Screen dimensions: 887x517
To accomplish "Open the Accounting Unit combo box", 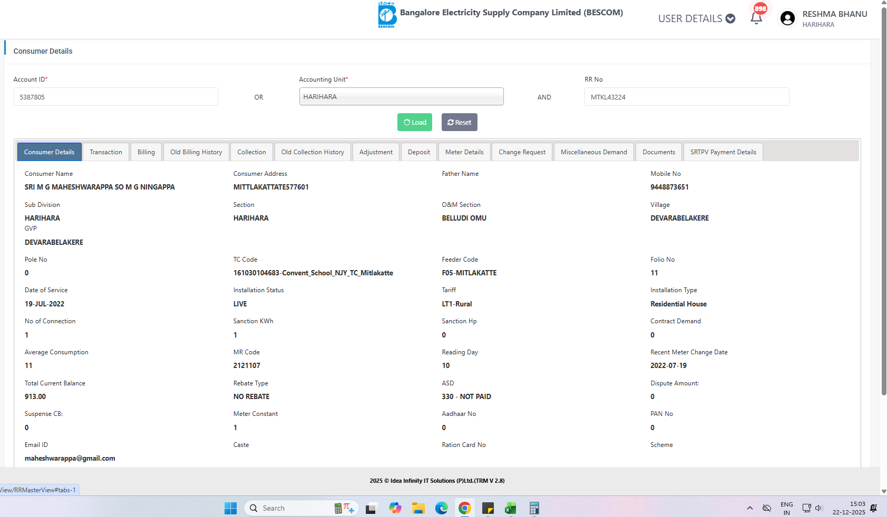I will pyautogui.click(x=401, y=97).
